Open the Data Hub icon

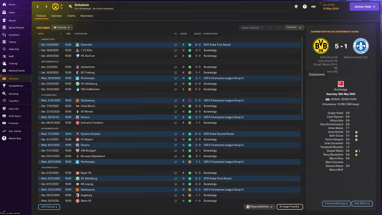(4, 49)
